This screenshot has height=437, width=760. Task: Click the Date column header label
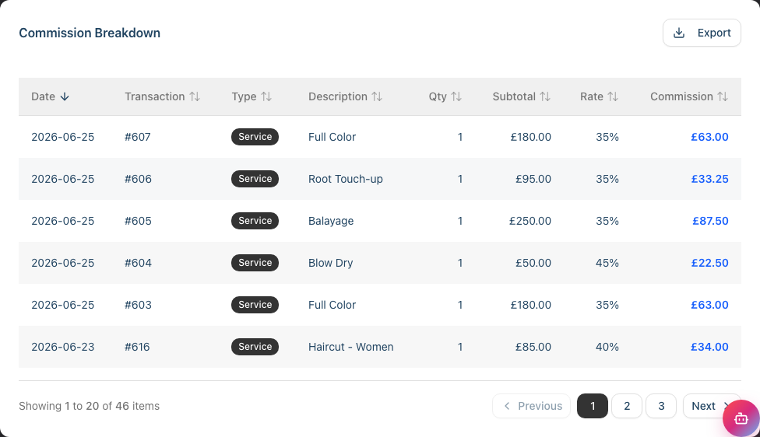(43, 96)
